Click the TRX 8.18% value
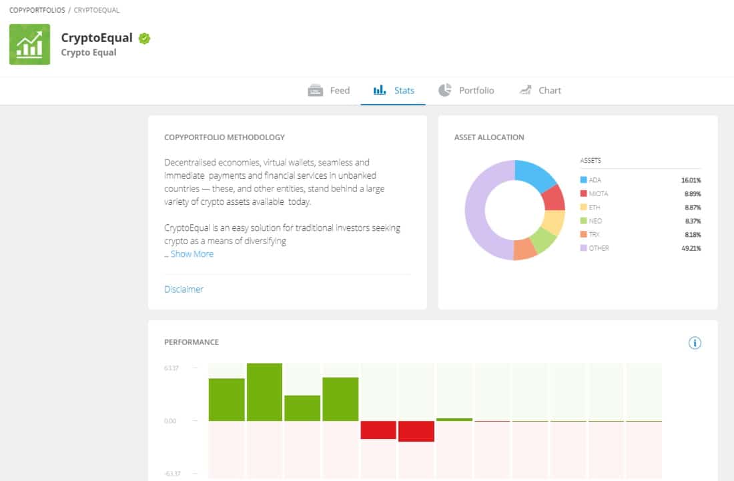 click(693, 234)
